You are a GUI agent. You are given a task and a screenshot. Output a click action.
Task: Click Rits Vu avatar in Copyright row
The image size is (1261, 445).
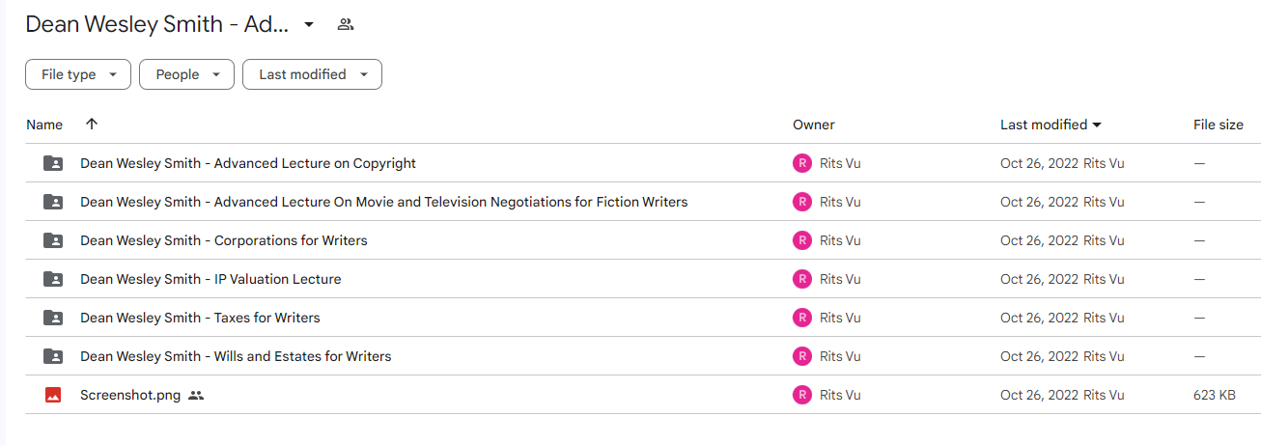[802, 163]
